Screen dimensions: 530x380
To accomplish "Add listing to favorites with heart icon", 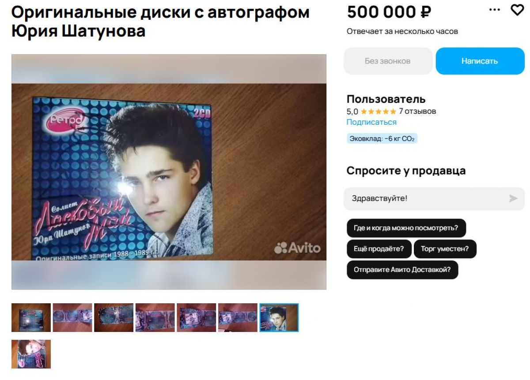I will point(517,10).
